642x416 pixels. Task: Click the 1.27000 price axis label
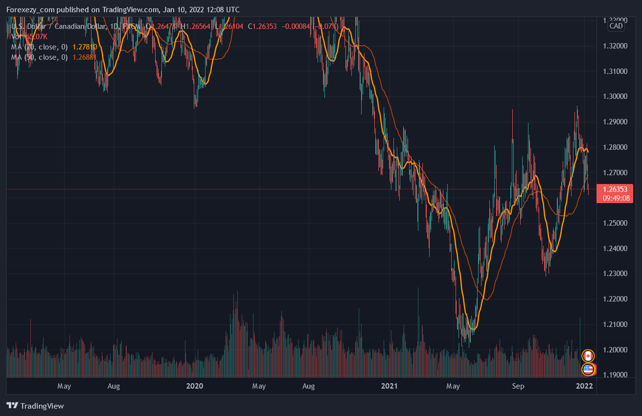pos(615,173)
